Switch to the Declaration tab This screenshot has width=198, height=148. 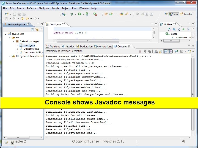tap(85, 46)
